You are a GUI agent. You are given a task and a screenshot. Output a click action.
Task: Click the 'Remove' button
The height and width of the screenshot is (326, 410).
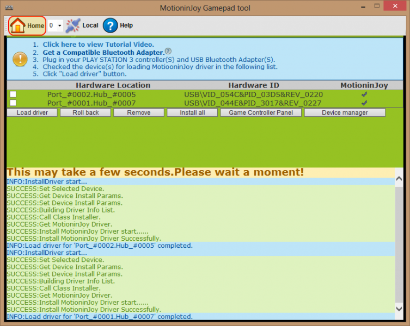(139, 112)
